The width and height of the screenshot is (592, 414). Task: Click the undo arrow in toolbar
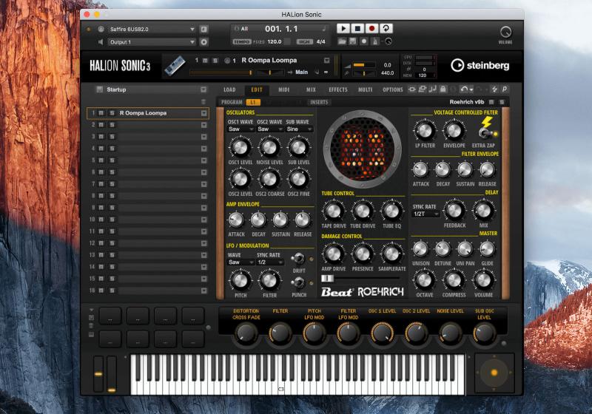tap(462, 89)
